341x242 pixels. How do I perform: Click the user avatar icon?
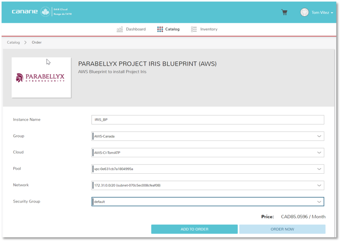[x=304, y=12]
